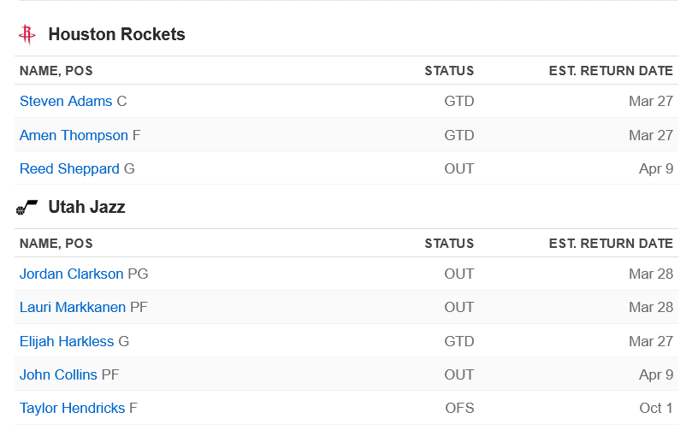The image size is (692, 436).
Task: Click the Utah Jazz team heading
Action: click(86, 207)
